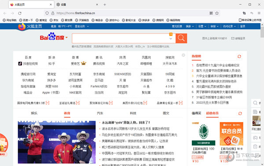Viewport: 264px width, 166px height.
Task: Click the browser Forward arrow
Action: click(x=12, y=13)
